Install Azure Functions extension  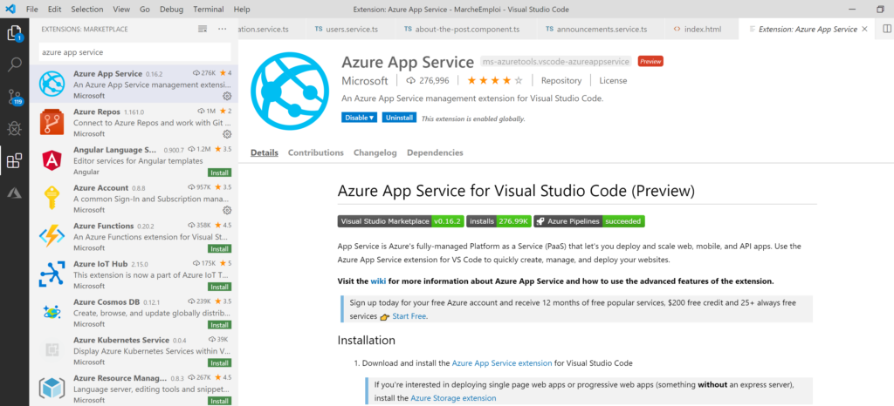[x=219, y=248]
